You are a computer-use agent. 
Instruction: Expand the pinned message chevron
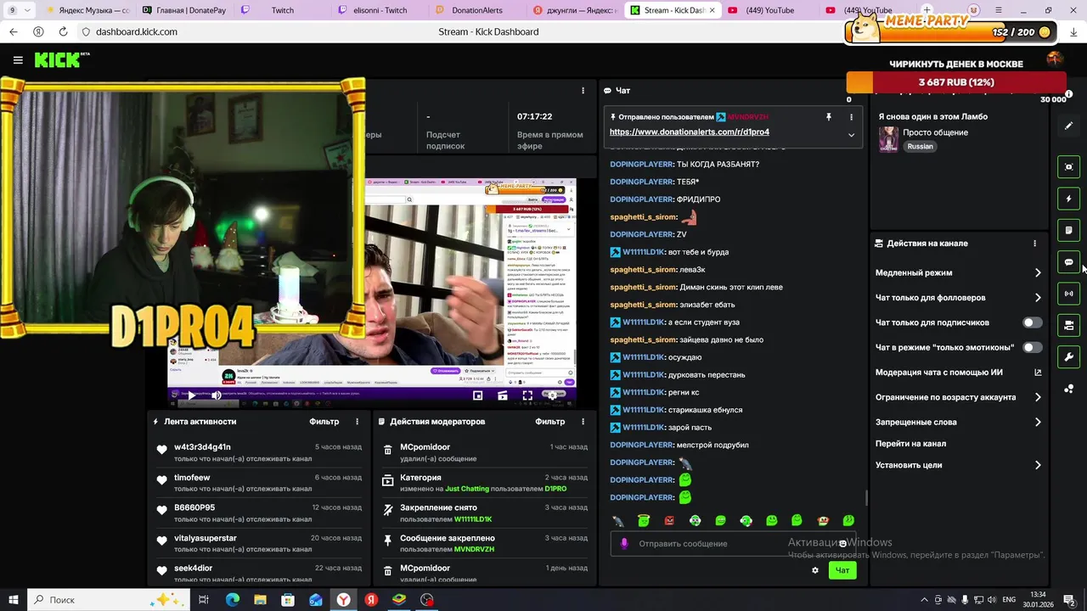click(851, 135)
